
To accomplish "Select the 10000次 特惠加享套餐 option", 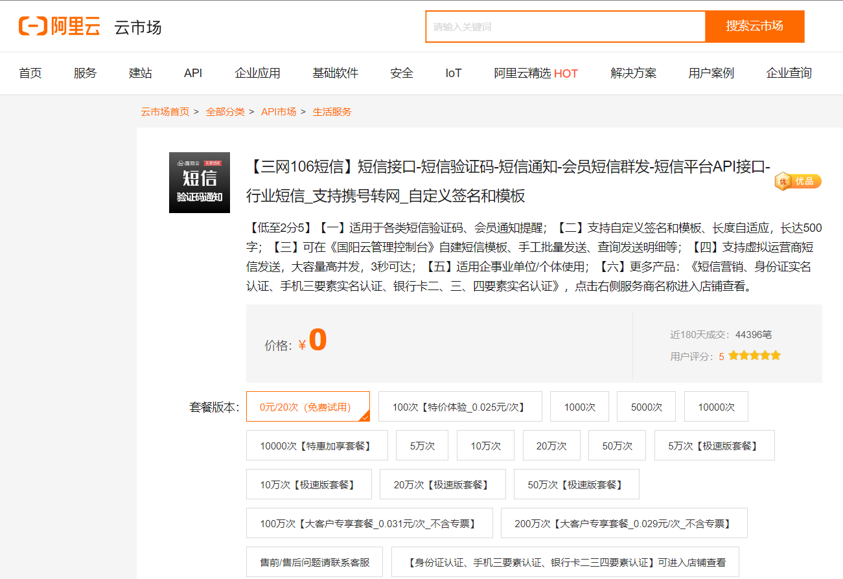I will [317, 446].
